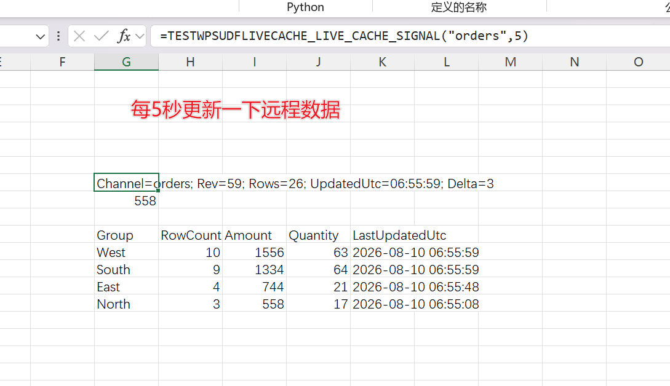Select the red 每5秒更新一下远程数据 text box

point(236,110)
